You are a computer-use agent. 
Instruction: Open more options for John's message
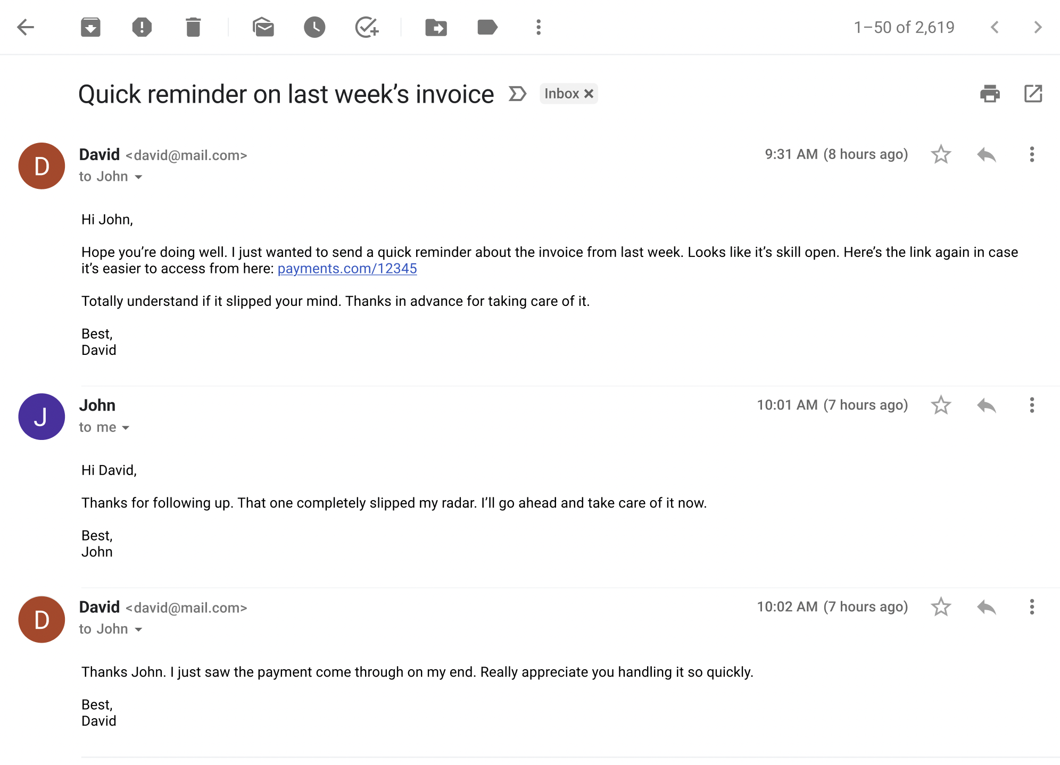click(1032, 405)
